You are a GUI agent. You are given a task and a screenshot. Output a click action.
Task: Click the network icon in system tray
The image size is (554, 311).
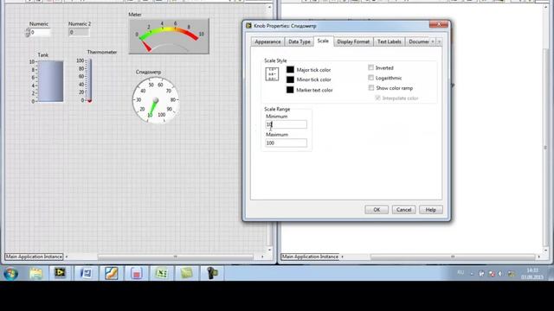[511, 274]
